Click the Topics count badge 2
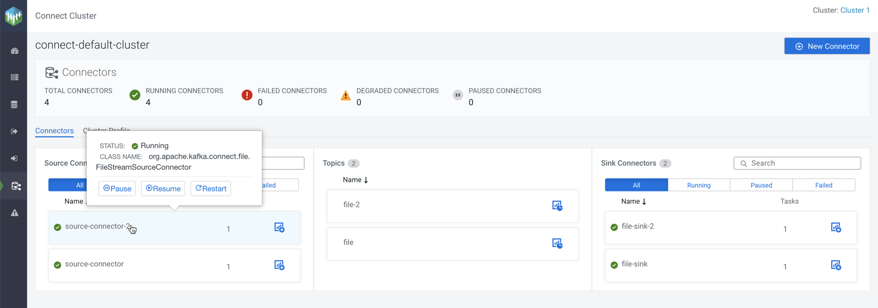The height and width of the screenshot is (308, 878). tap(353, 163)
